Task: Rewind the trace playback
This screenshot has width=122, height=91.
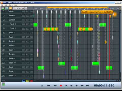Action: [55, 85]
